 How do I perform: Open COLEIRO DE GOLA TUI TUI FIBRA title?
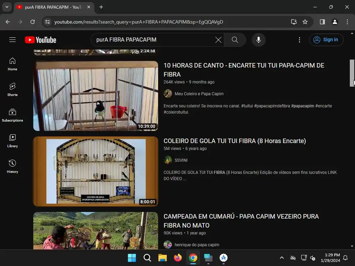click(235, 141)
